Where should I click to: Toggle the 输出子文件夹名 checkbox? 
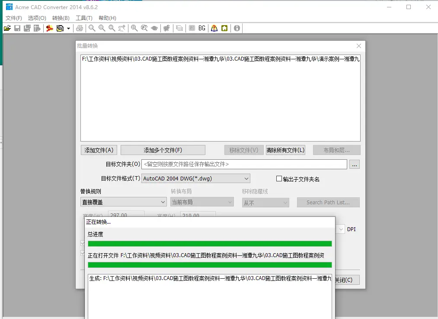tap(279, 179)
